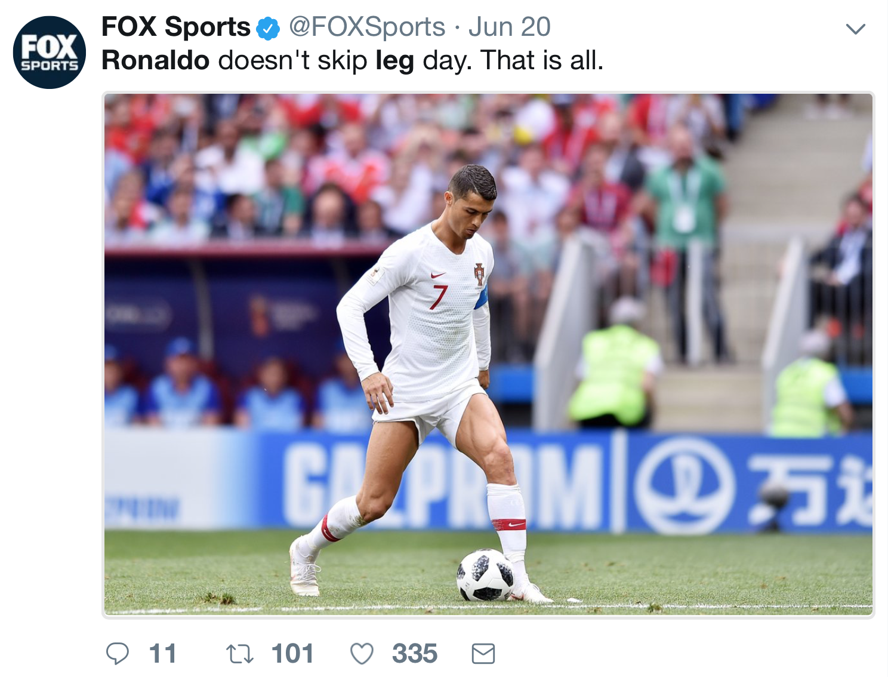The width and height of the screenshot is (888, 677).
Task: Click the blue verified badge
Action: click(x=268, y=27)
